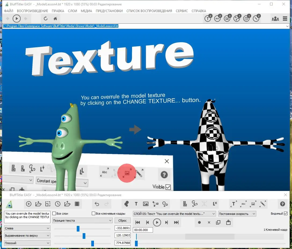Click the change texture picture icon
The height and width of the screenshot is (249, 292).
253,204
